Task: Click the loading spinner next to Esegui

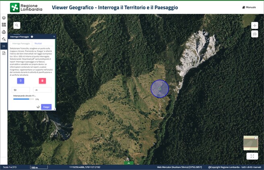Action: point(38,107)
